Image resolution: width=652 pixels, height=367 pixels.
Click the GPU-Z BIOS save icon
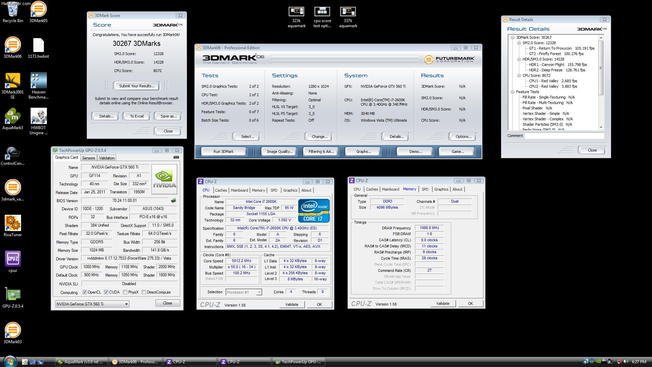[x=174, y=200]
